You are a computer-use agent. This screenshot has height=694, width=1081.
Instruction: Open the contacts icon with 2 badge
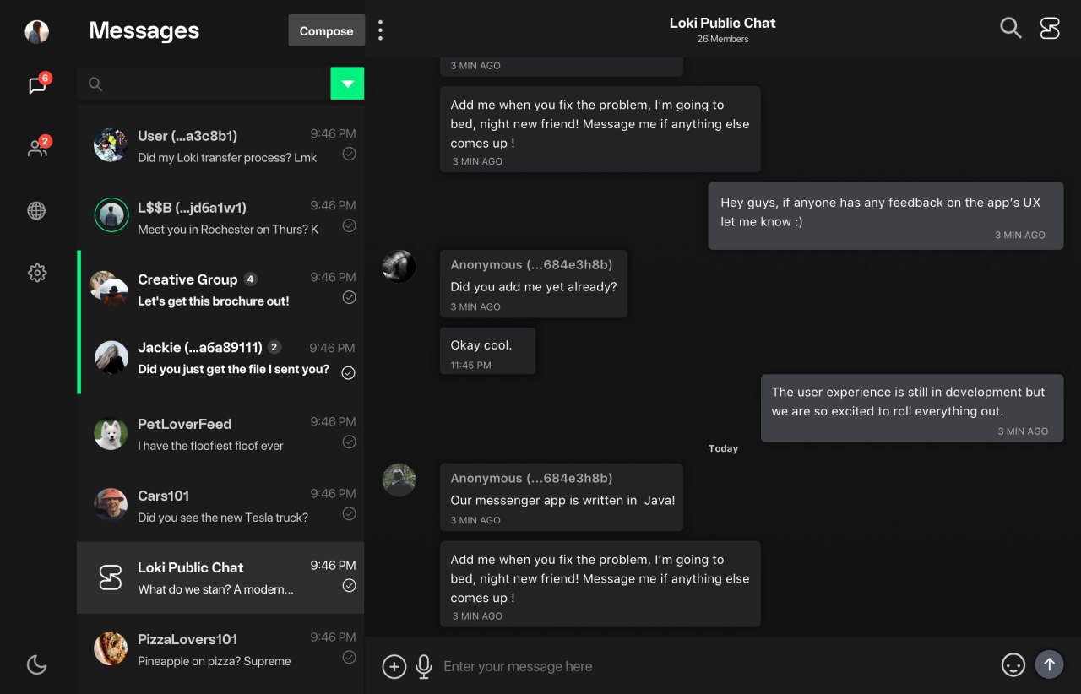click(37, 149)
